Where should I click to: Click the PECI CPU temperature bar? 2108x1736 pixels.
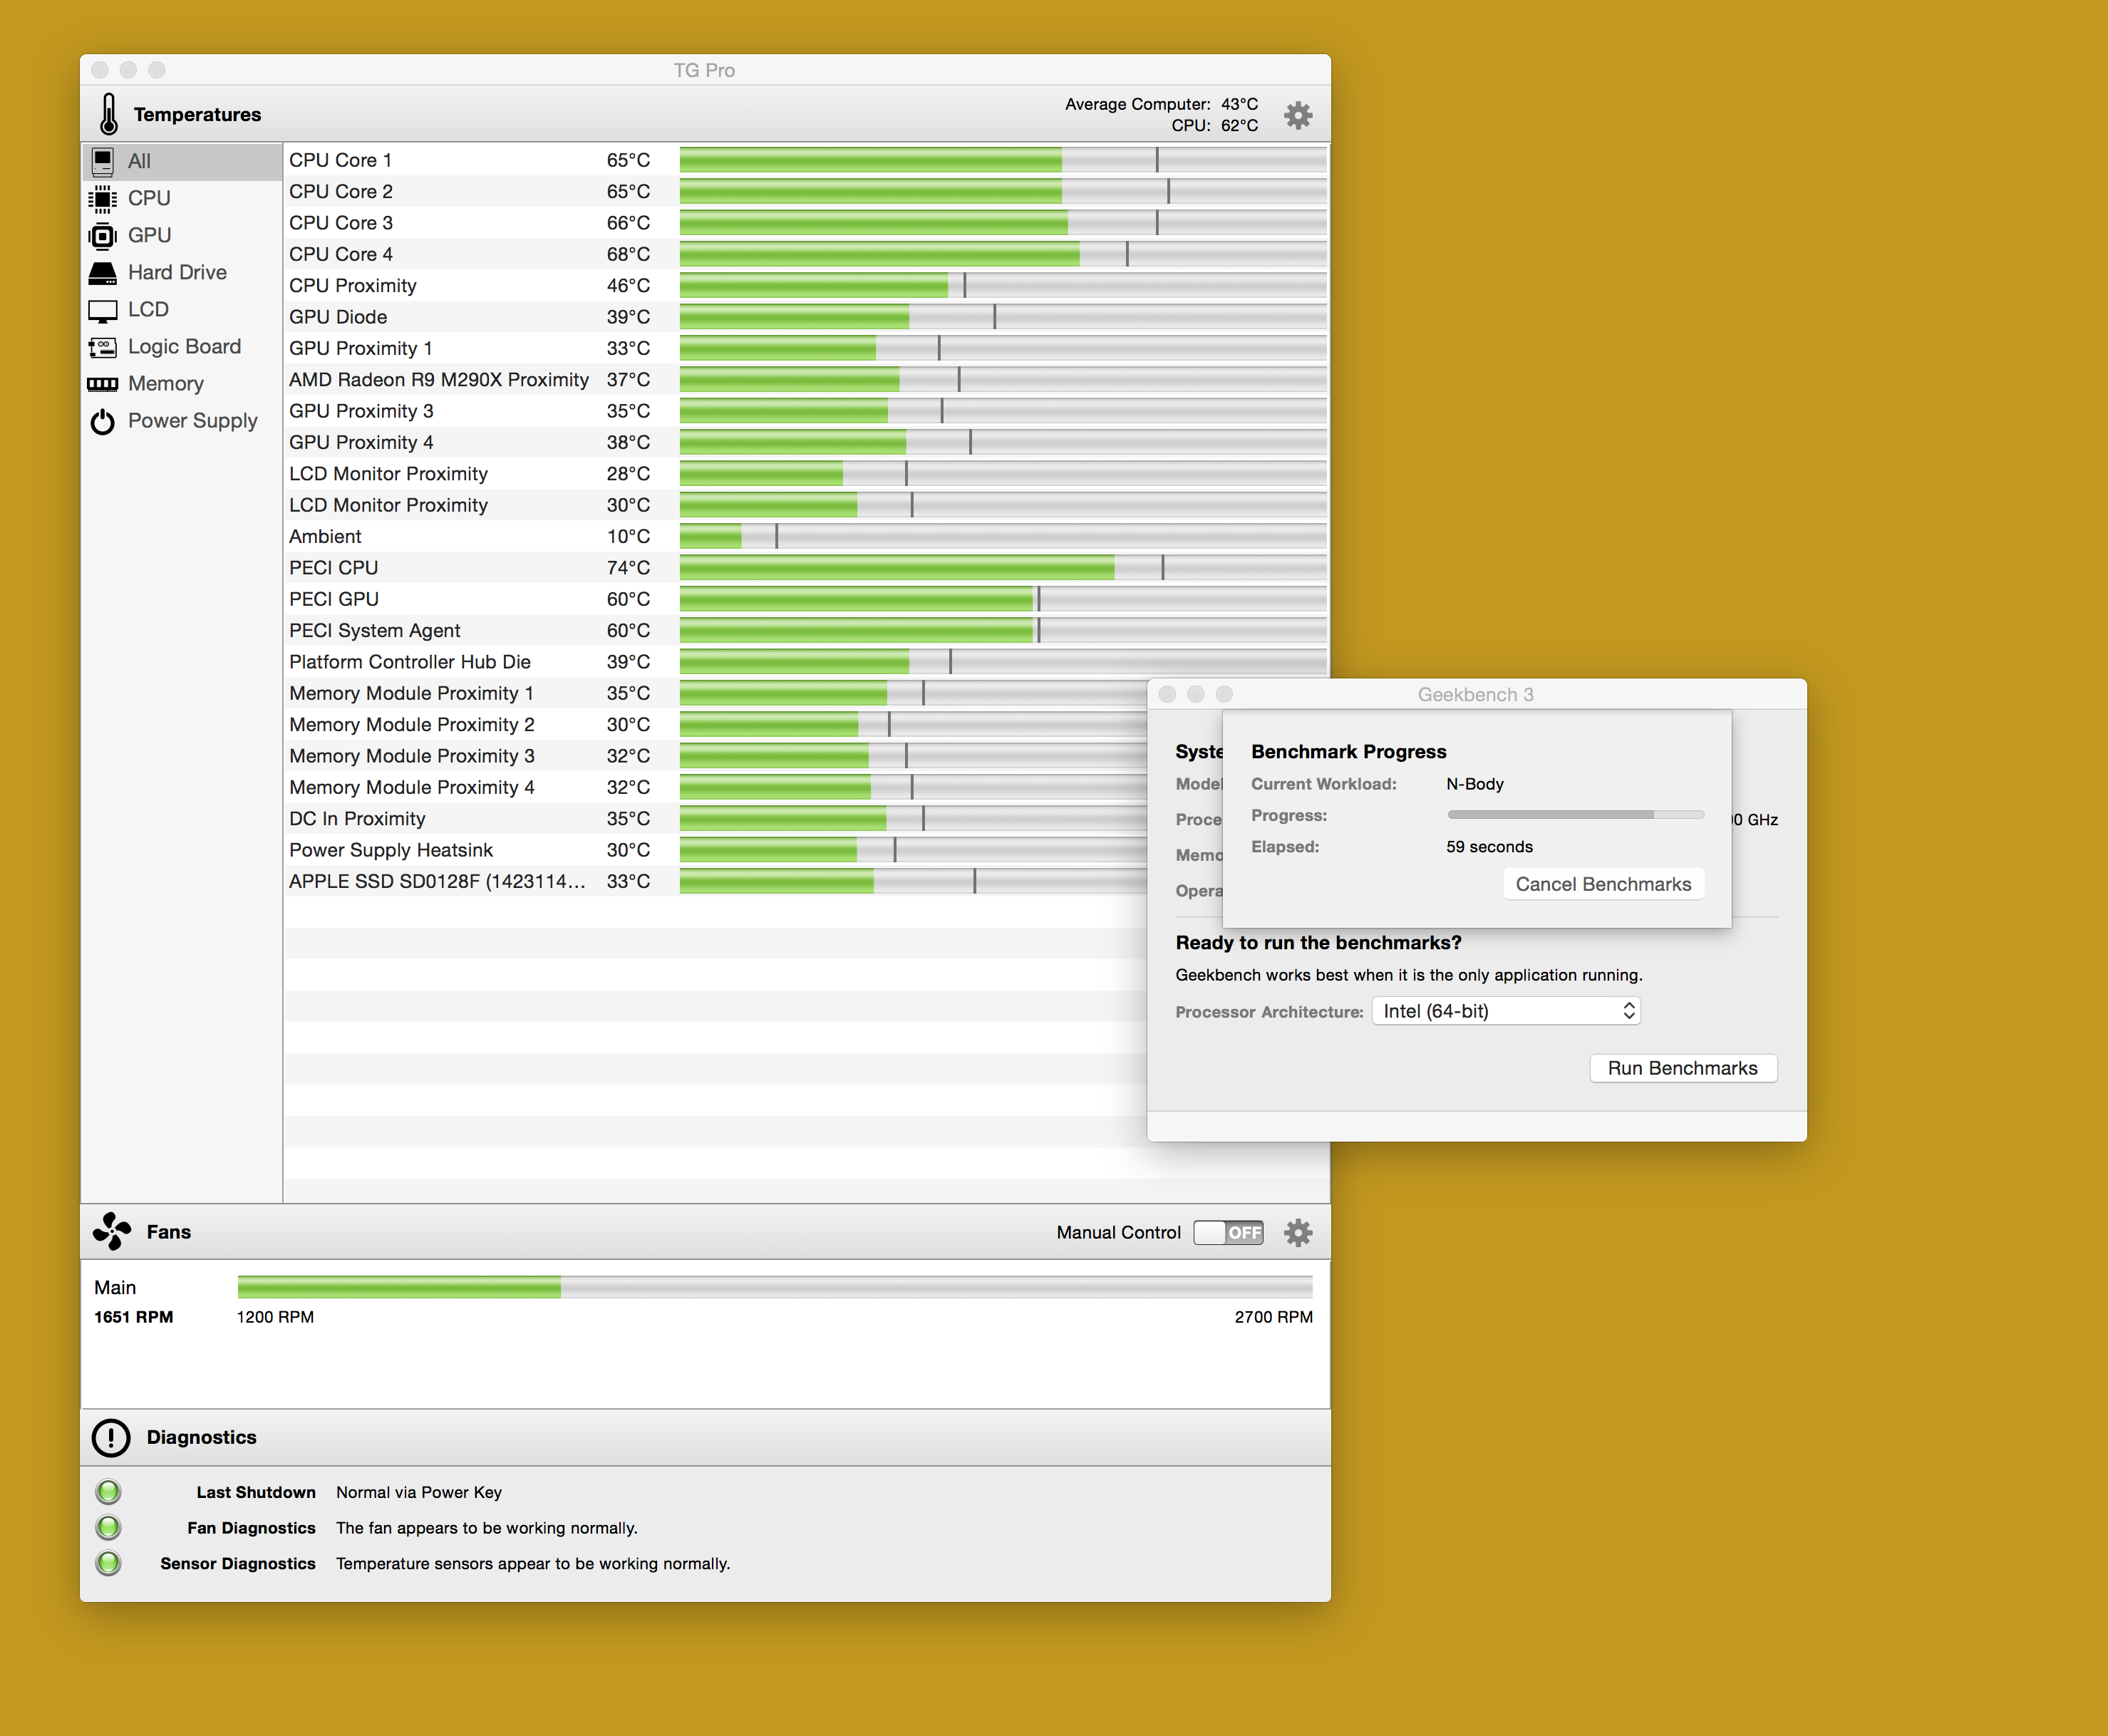[x=1003, y=568]
